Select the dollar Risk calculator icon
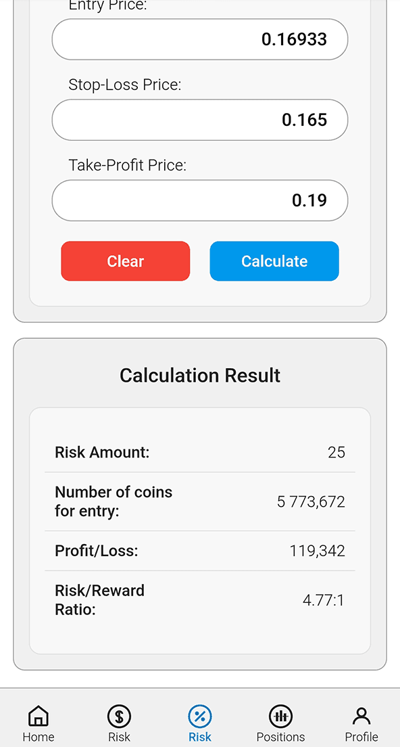Screen dimensions: 400x747 tap(119, 717)
